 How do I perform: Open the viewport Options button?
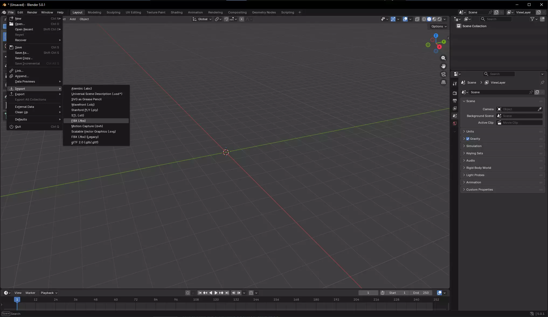coord(439,26)
